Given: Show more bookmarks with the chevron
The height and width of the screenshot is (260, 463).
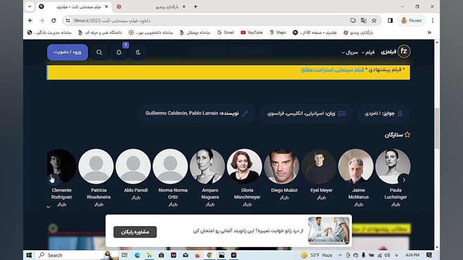Looking at the screenshot, I should coord(430,32).
